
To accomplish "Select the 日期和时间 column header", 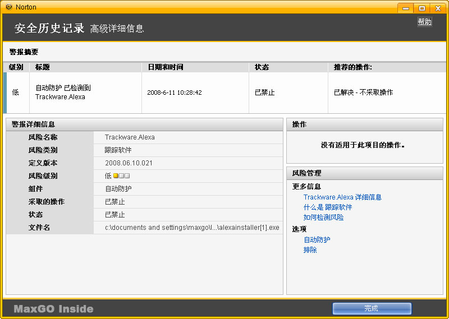I will coord(195,67).
